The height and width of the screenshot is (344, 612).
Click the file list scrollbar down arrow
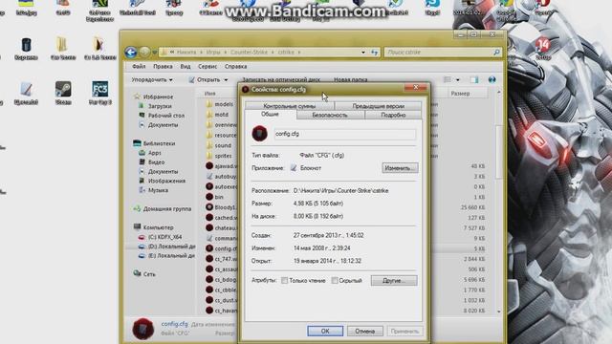coord(498,312)
